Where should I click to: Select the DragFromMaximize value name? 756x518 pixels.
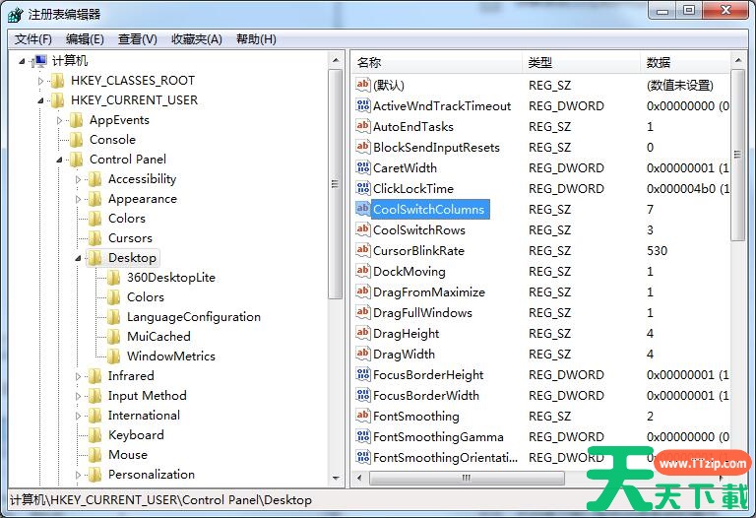(x=429, y=292)
